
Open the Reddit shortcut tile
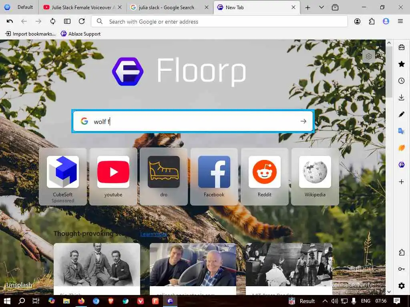[265, 177]
